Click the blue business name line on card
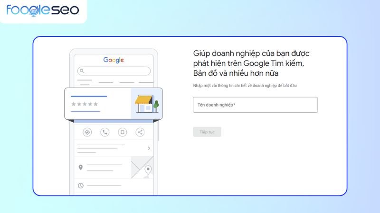 coord(89,96)
